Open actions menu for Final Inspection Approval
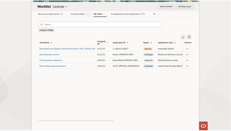 (x=187, y=60)
